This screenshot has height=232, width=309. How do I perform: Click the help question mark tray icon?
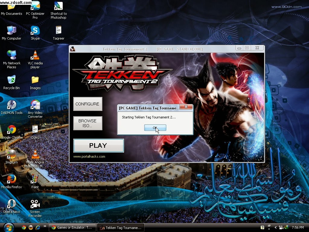coord(262,227)
